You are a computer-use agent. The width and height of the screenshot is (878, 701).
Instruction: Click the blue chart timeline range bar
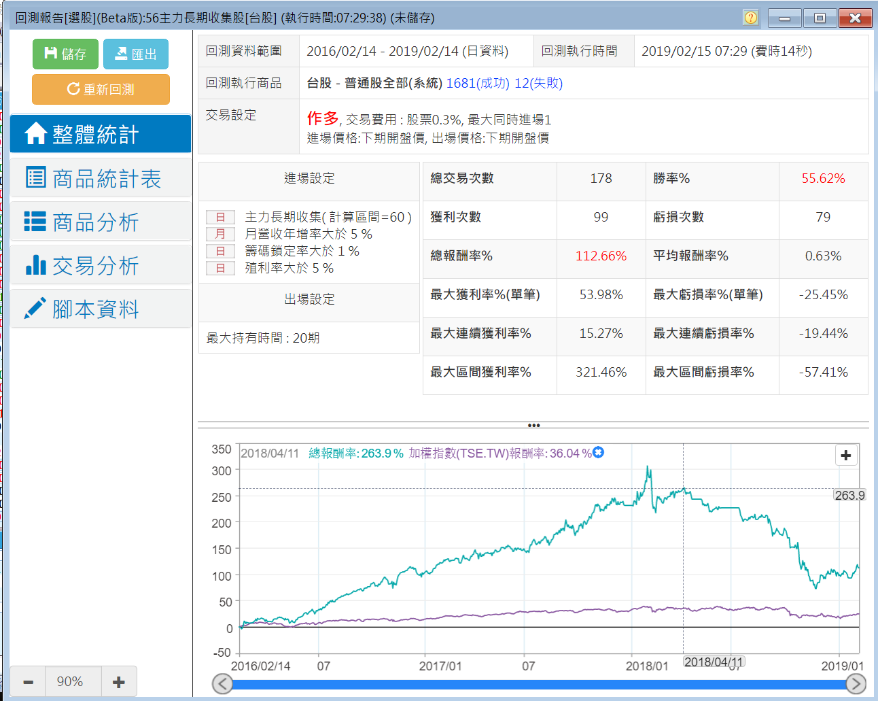(538, 684)
